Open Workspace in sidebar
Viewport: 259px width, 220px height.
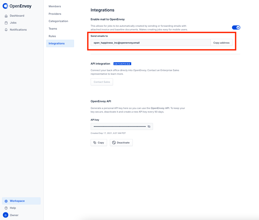pos(21,201)
